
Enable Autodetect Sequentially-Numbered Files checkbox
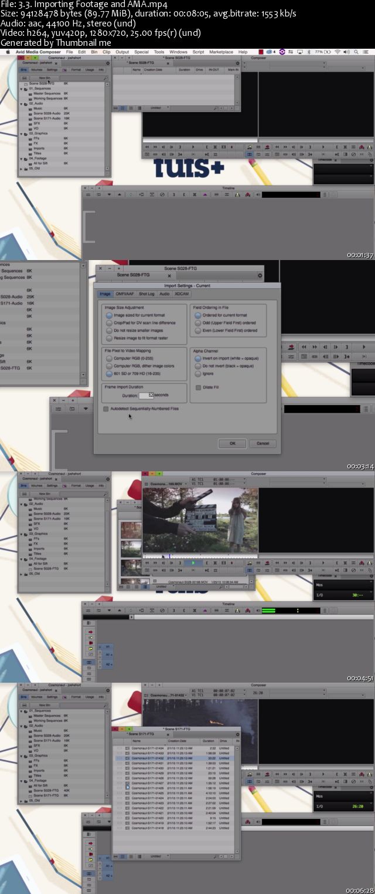click(105, 409)
